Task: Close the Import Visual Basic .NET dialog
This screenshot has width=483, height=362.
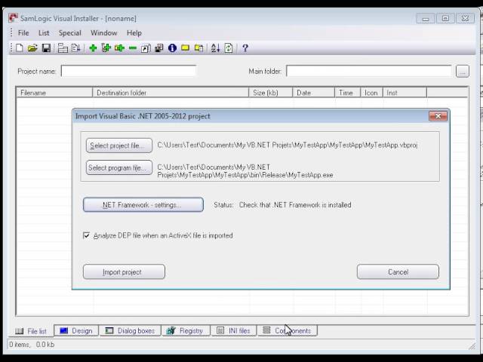Action: [438, 116]
